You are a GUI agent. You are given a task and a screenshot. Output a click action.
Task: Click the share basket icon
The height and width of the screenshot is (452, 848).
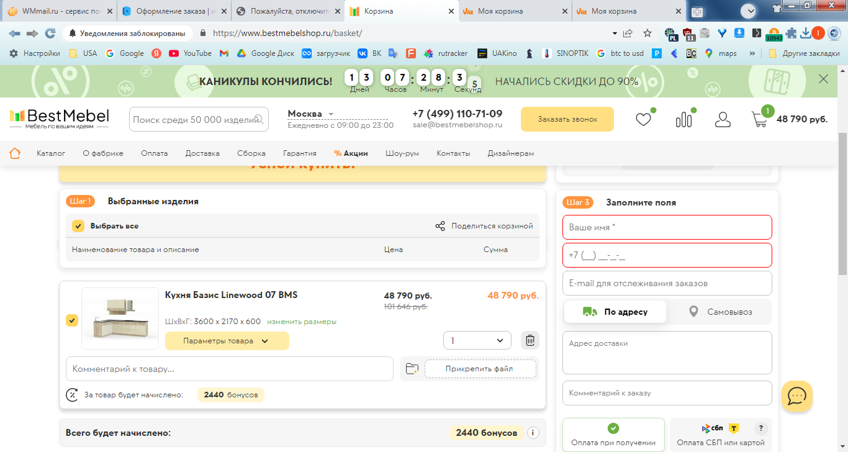pyautogui.click(x=440, y=226)
